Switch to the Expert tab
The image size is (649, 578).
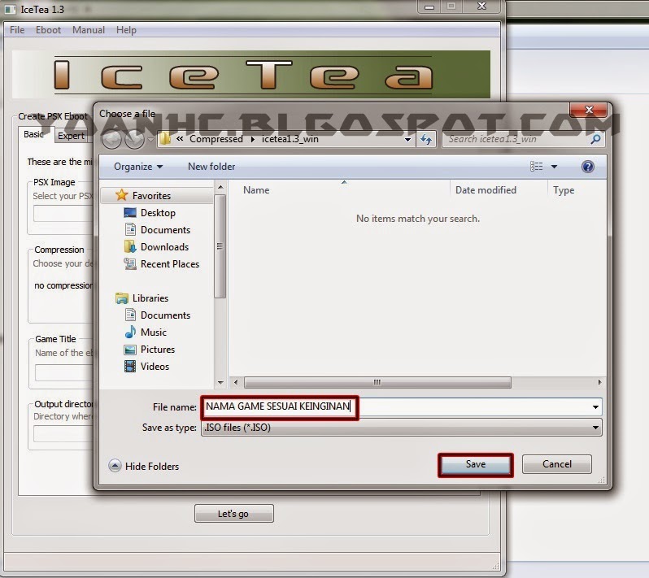click(x=71, y=136)
